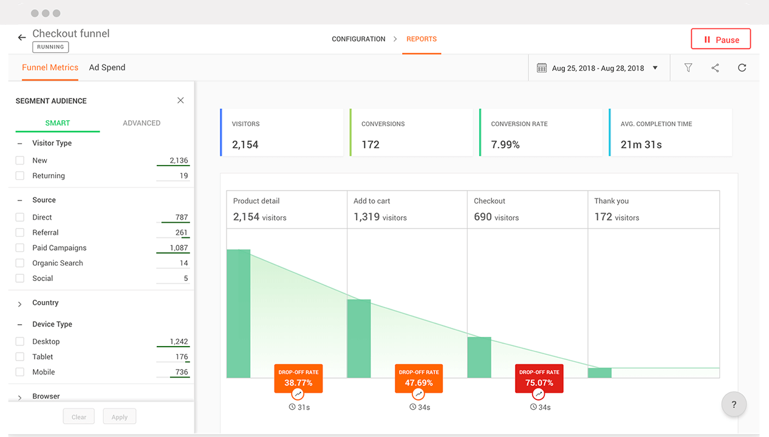Select the Paid Campaigns checkbox
This screenshot has height=437, width=769.
pyautogui.click(x=20, y=248)
